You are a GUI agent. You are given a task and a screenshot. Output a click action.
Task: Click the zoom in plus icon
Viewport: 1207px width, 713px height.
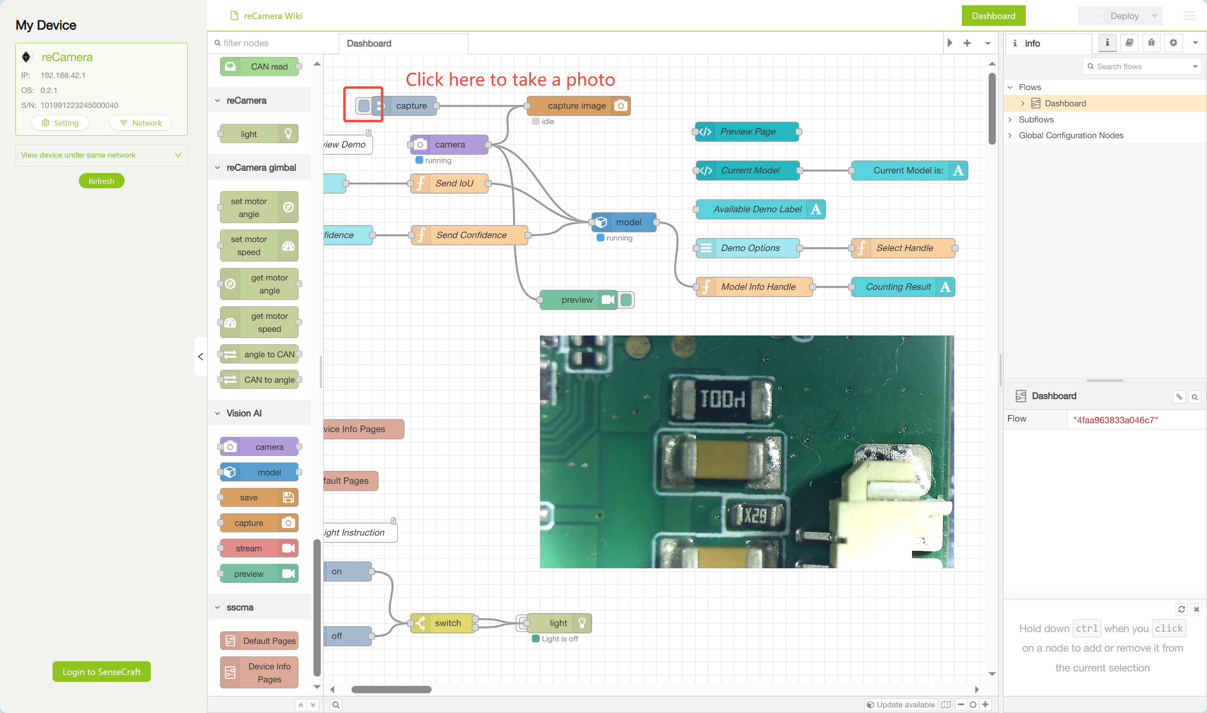pos(985,705)
